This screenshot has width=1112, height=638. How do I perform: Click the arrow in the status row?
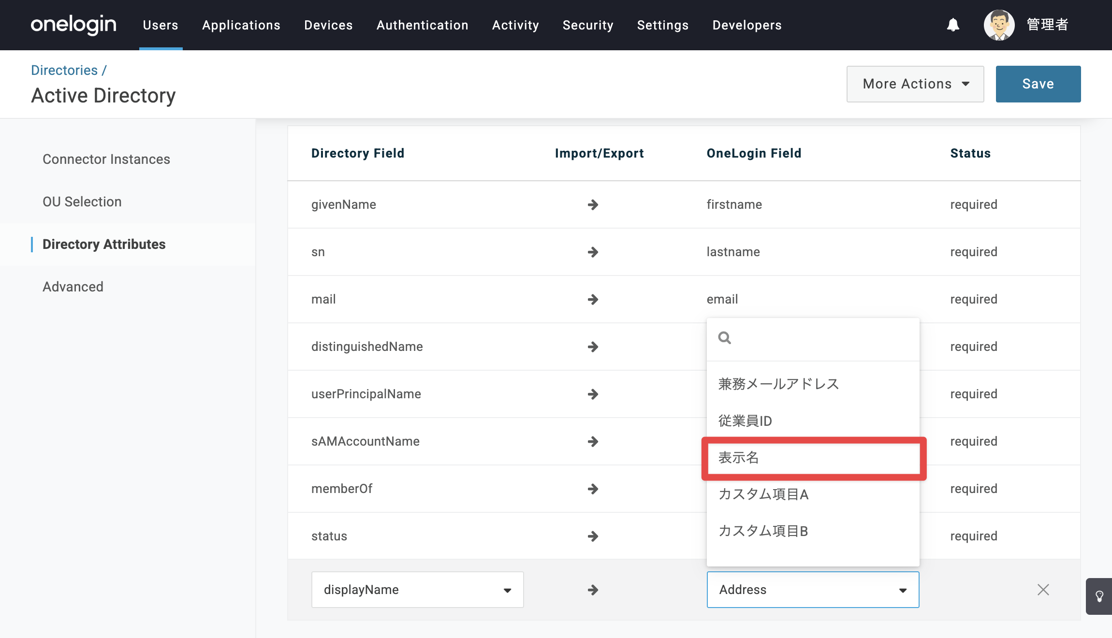tap(593, 536)
